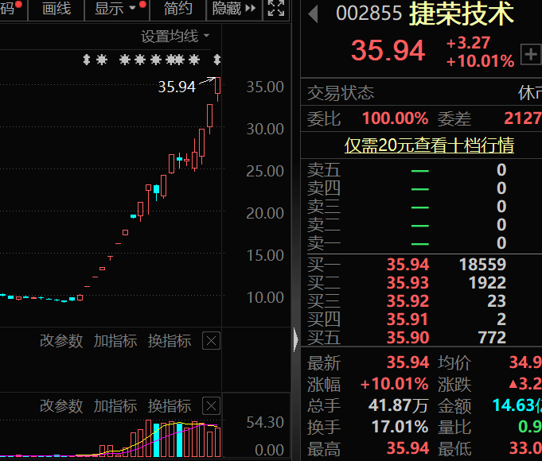Click the up-down arrow marker at chart left
The image size is (542, 461).
coord(87,60)
